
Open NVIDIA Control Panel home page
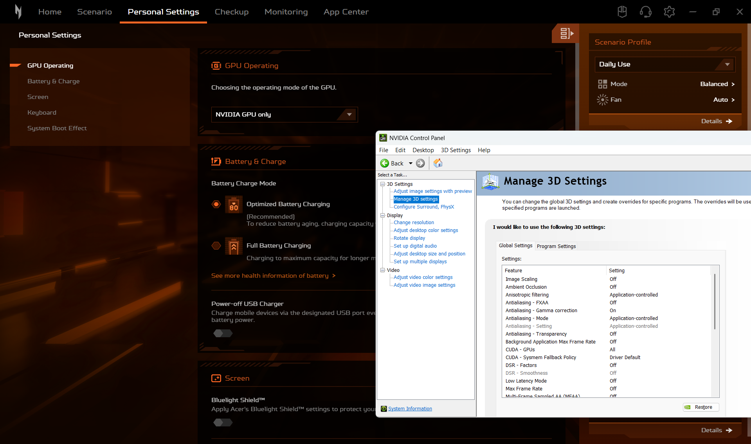coord(438,163)
